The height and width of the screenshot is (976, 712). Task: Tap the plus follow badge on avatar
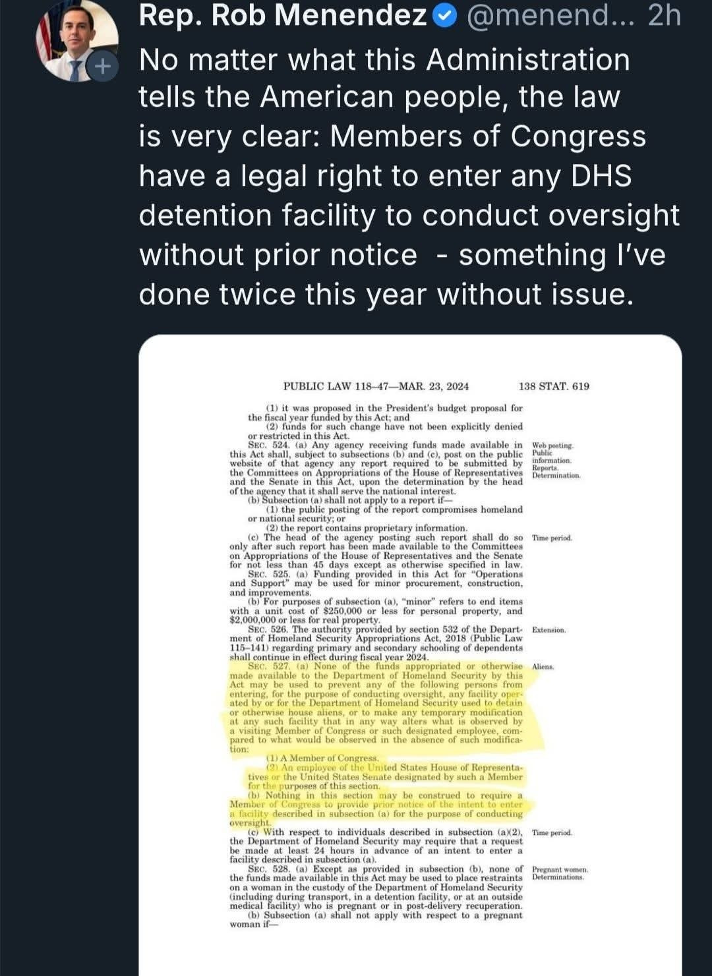pyautogui.click(x=102, y=67)
